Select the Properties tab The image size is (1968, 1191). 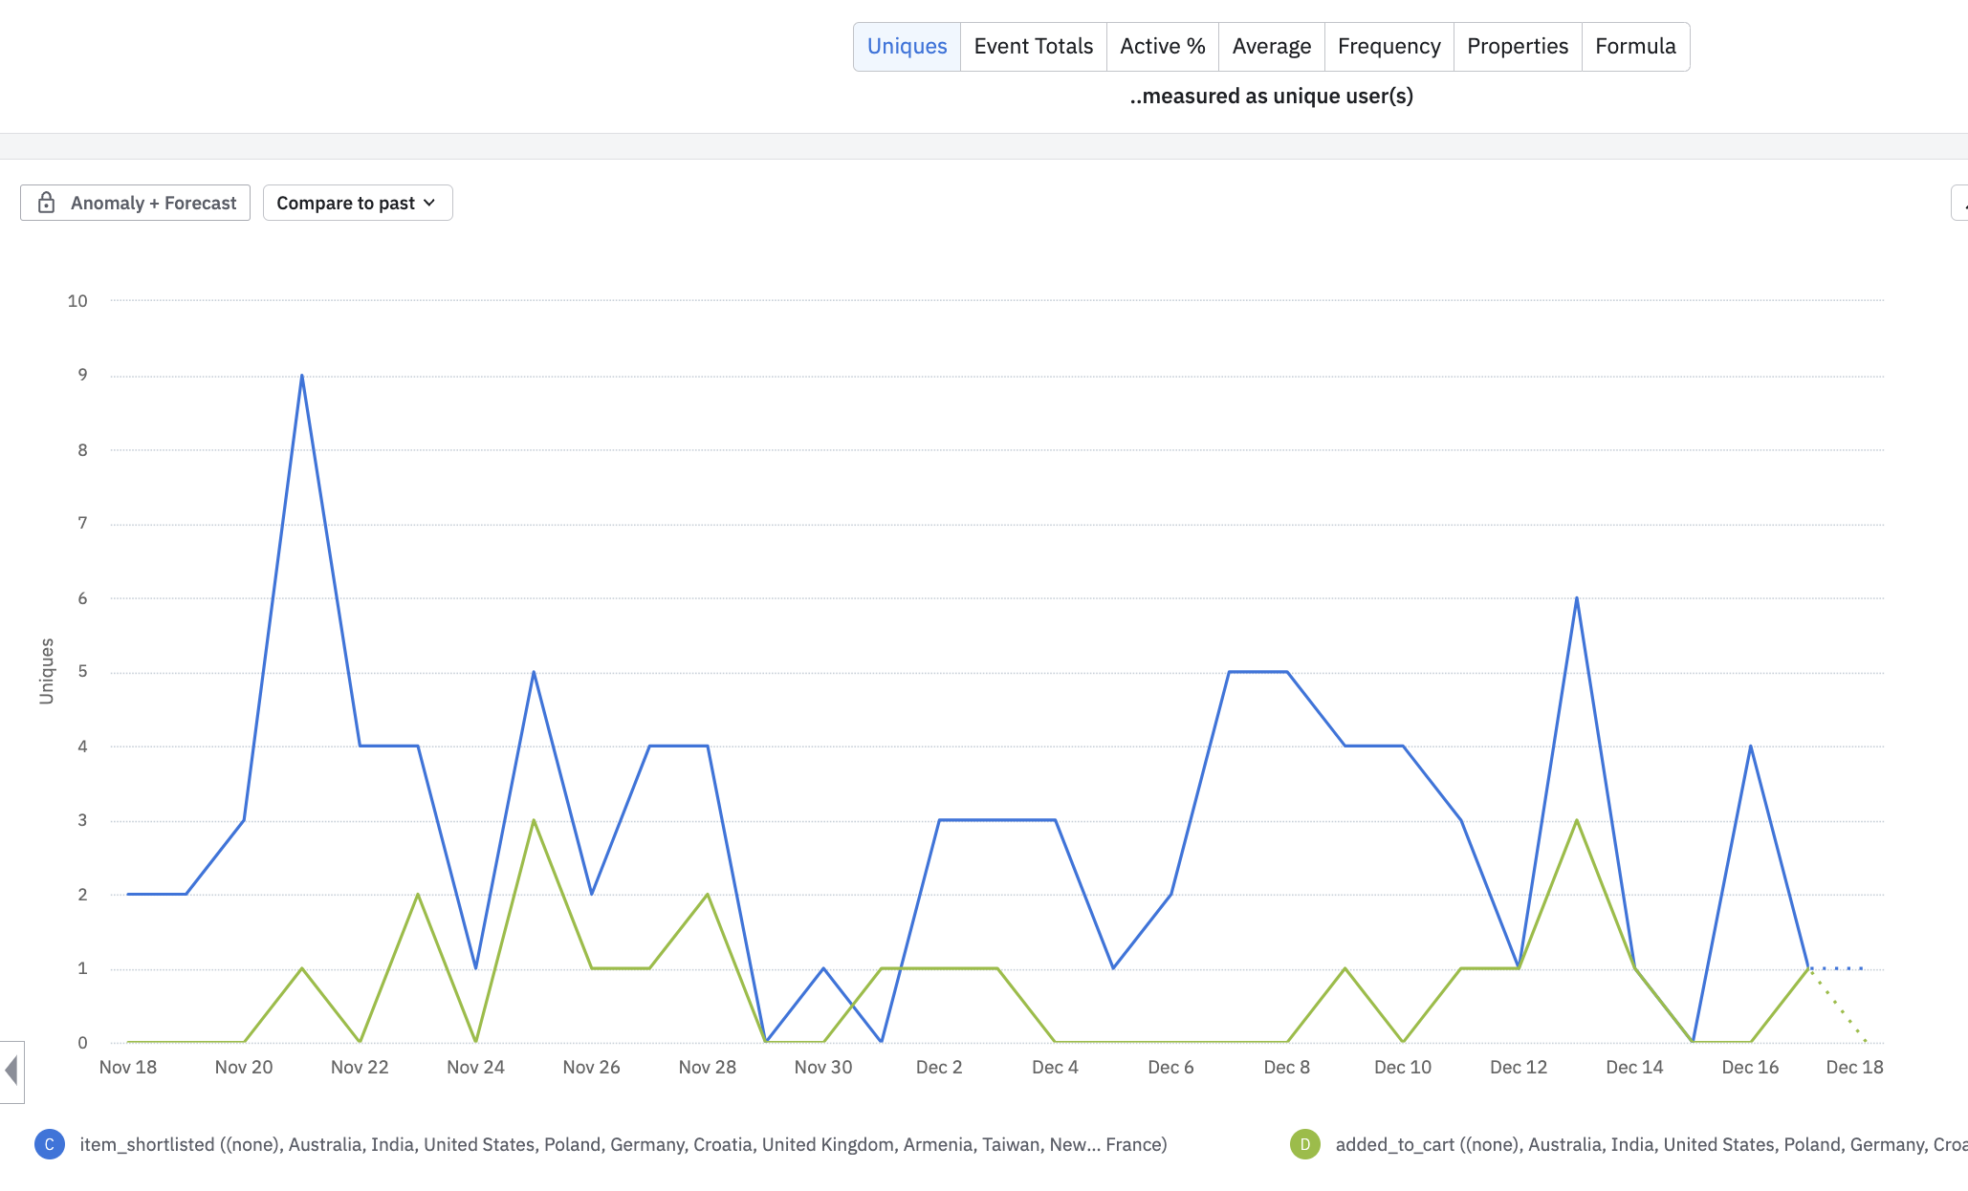(1517, 47)
